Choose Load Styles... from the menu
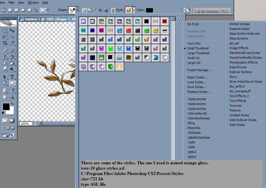This screenshot has height=188, width=266. pyautogui.click(x=197, y=82)
